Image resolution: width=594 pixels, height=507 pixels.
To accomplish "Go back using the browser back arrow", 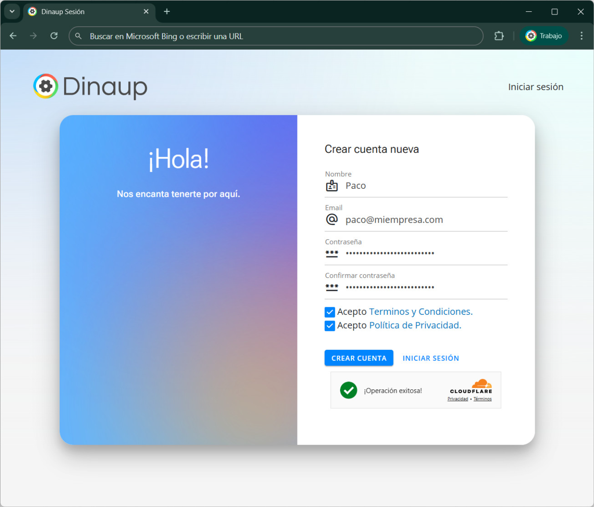I will pyautogui.click(x=13, y=36).
